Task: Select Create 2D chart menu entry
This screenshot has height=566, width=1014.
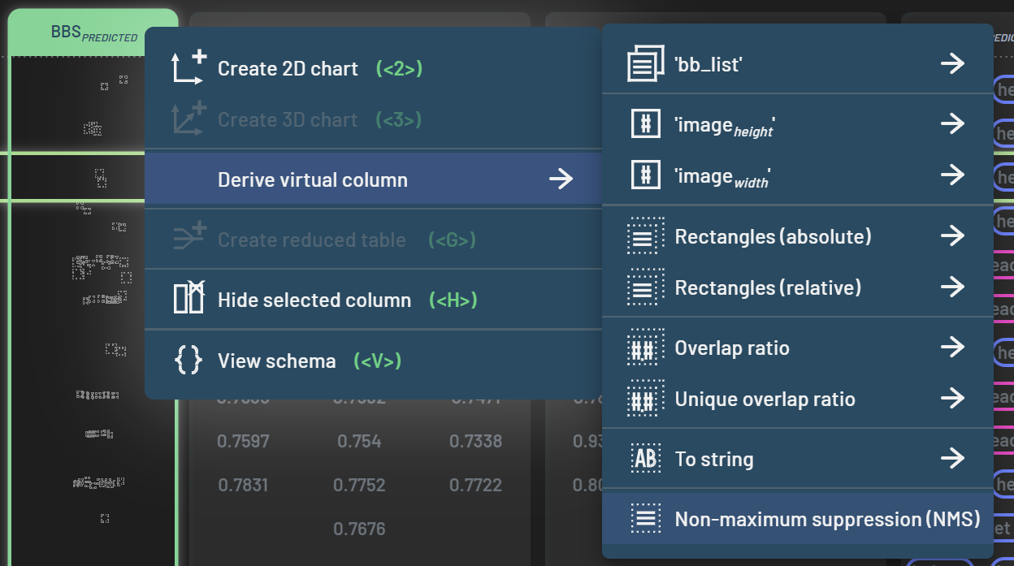Action: [288, 69]
